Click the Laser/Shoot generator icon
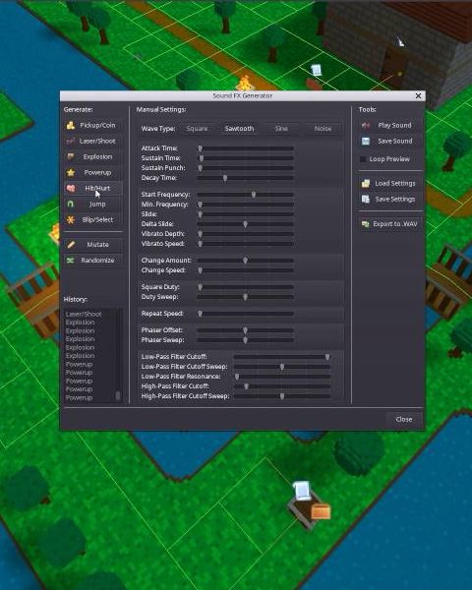The image size is (472, 590). [71, 141]
